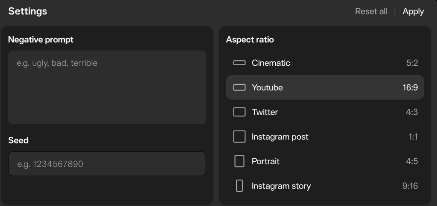Click the Portrait rectangle icon

(x=239, y=161)
